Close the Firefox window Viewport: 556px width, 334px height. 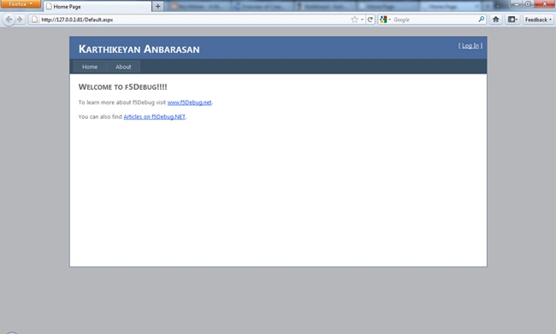[x=544, y=4]
